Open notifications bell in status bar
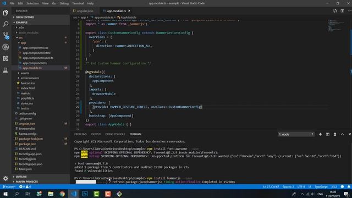This screenshot has width=352, height=198. click(x=349, y=187)
